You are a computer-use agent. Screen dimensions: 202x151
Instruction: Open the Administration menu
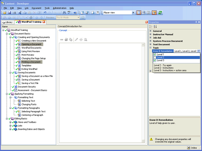tap(60, 8)
